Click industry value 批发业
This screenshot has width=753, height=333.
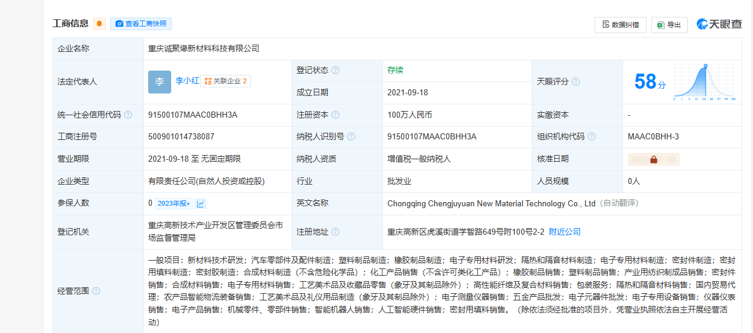[399, 181]
